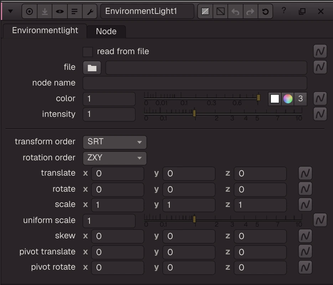Open animation menu for scale
333x285 pixels.
(x=306, y=204)
